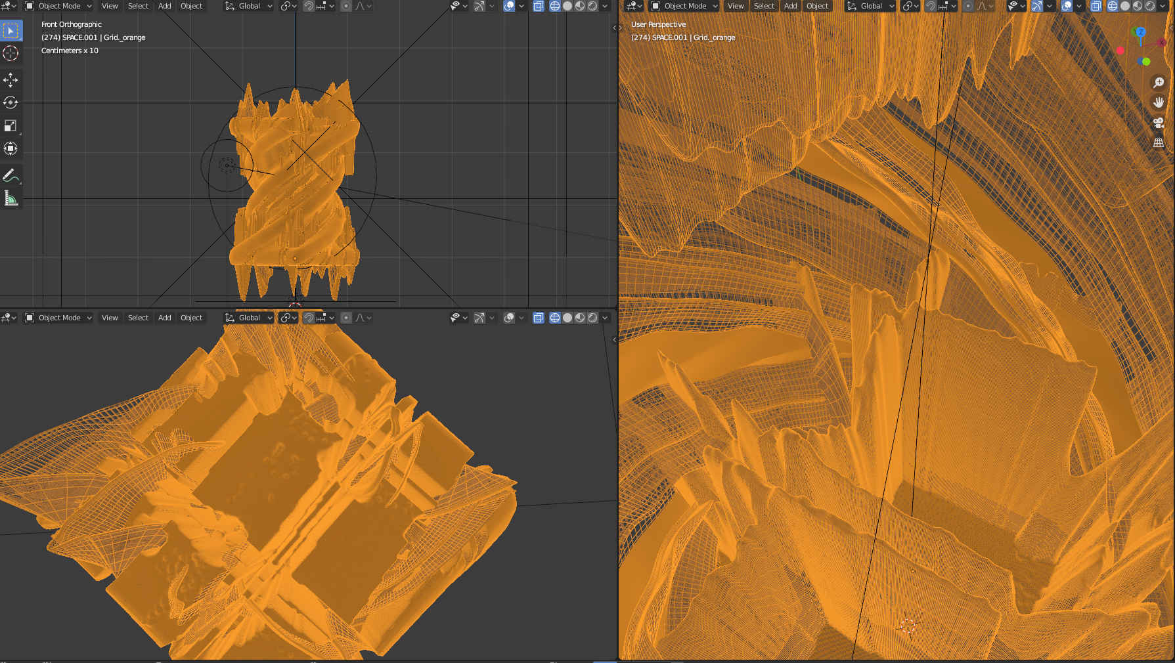
Task: Toggle snapping magnet in top-left viewport header
Action: point(309,6)
